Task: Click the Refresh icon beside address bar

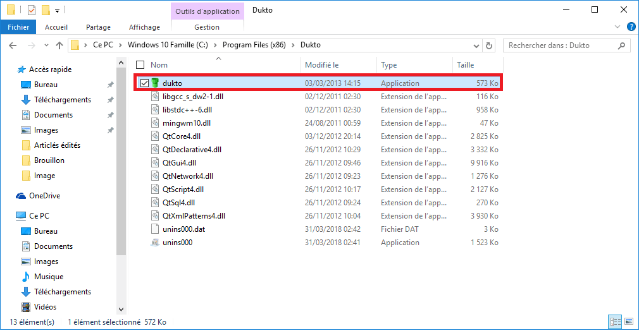Action: (488, 45)
